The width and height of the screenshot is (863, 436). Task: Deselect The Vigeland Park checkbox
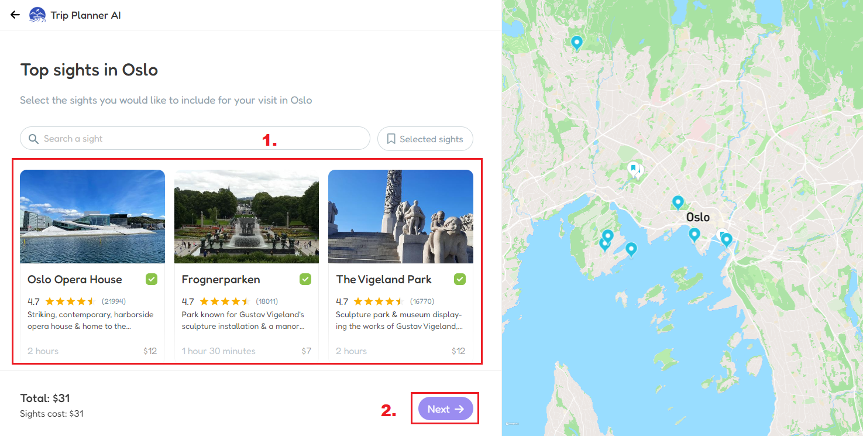[x=460, y=279]
